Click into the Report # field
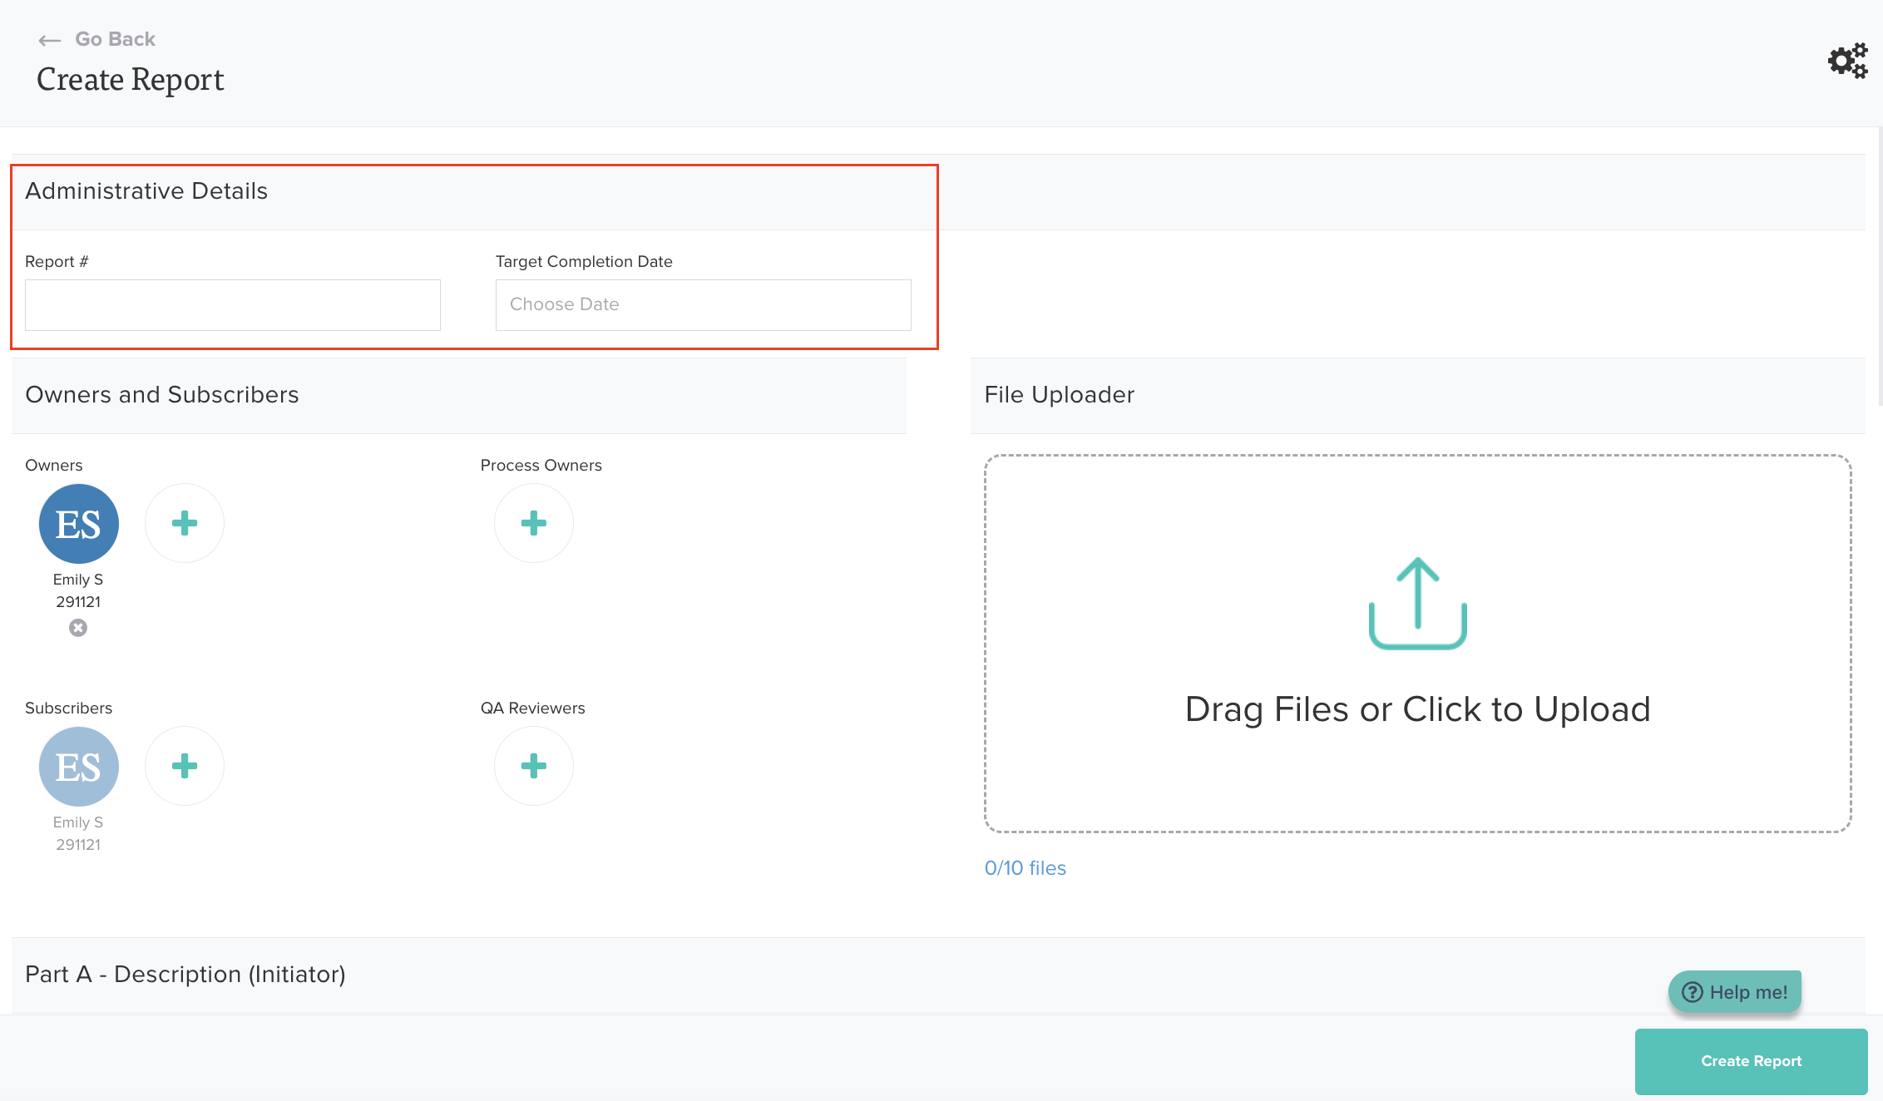 click(233, 304)
